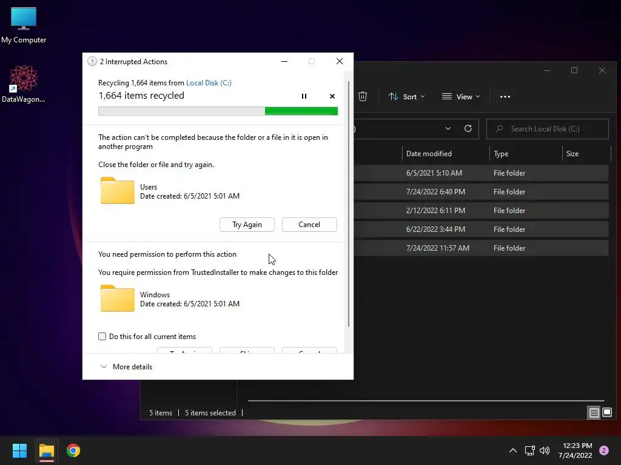Select the row dated 2/12/2022 6:11 PM
This screenshot has width=621, height=465.
(x=481, y=211)
